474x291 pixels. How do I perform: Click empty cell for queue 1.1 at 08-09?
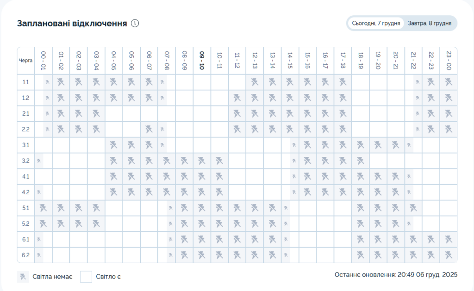pos(184,82)
